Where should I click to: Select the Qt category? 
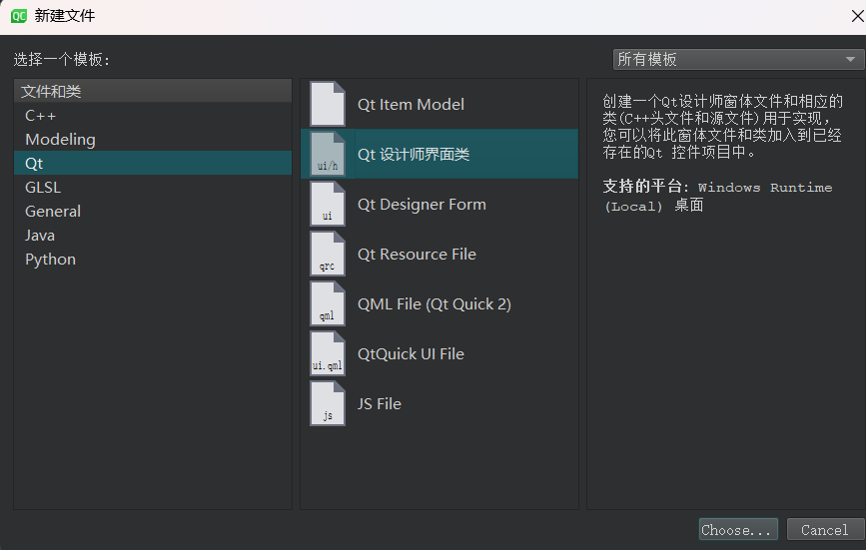pyautogui.click(x=153, y=164)
